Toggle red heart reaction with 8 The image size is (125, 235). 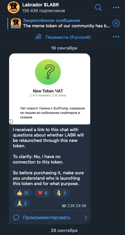(x=43, y=193)
